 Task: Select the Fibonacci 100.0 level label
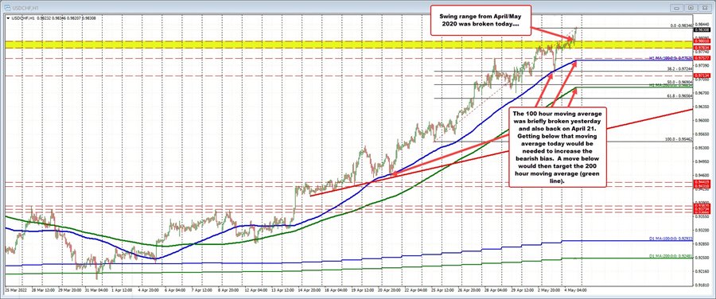679,139
